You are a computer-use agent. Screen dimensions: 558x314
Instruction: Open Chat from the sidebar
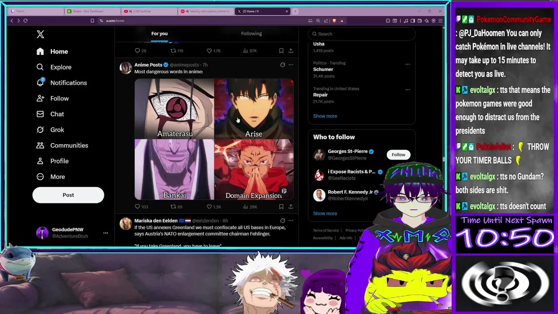pos(50,114)
